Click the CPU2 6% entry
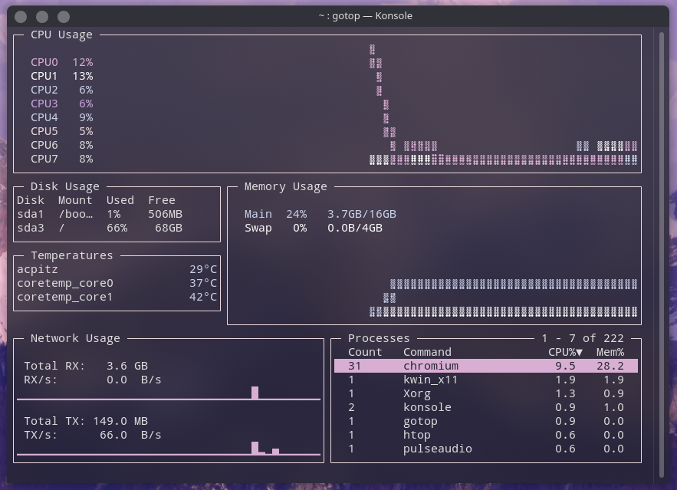This screenshot has height=490, width=677. 62,90
